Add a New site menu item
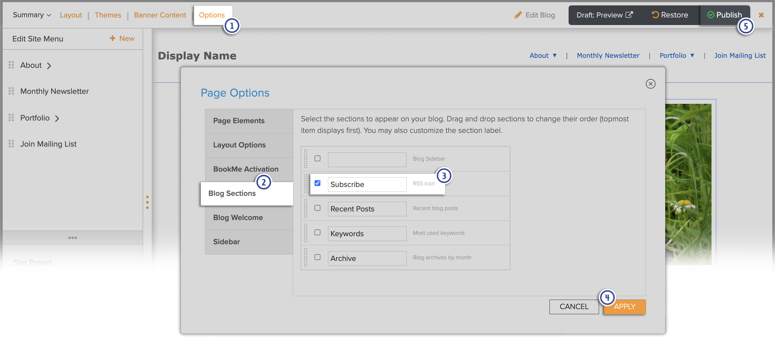This screenshot has height=347, width=775. (x=122, y=38)
